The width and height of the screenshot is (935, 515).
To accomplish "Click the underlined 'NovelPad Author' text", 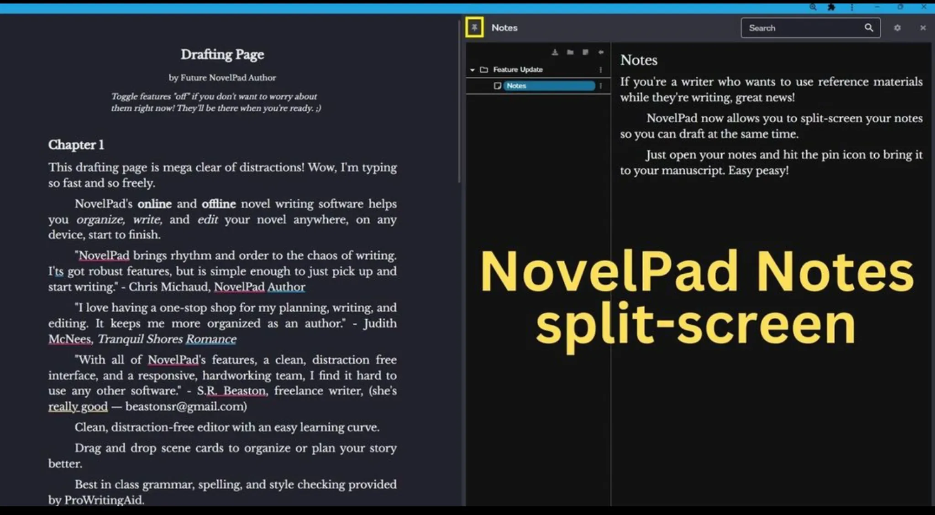I will 259,287.
